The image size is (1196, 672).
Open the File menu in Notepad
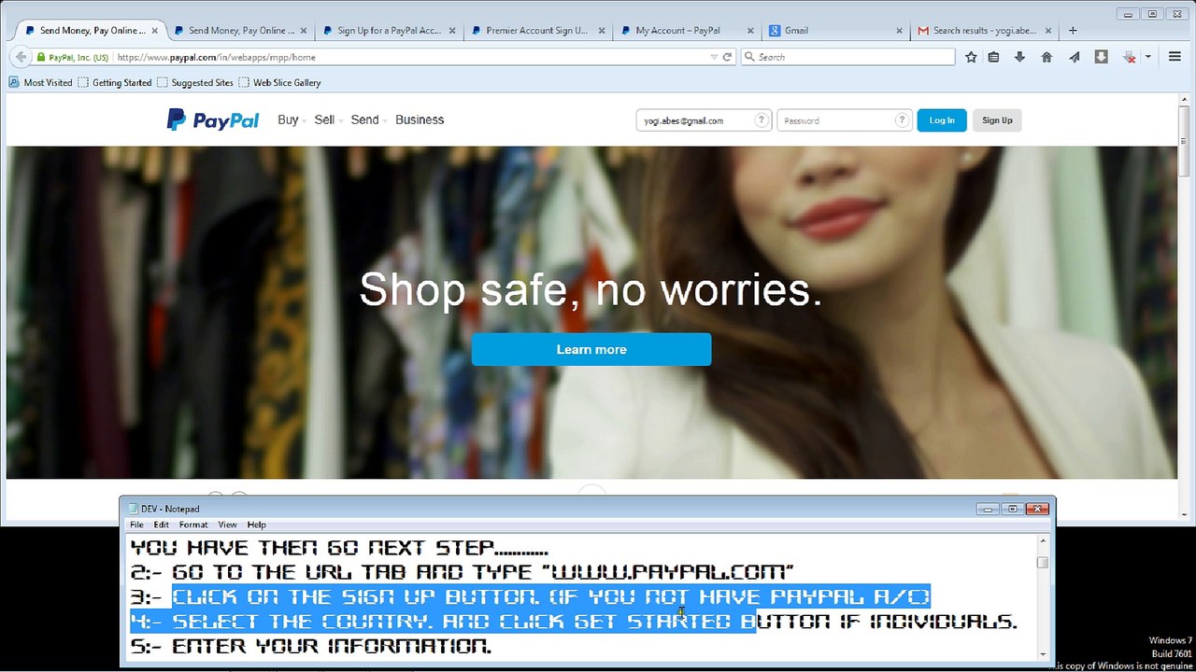tap(136, 525)
